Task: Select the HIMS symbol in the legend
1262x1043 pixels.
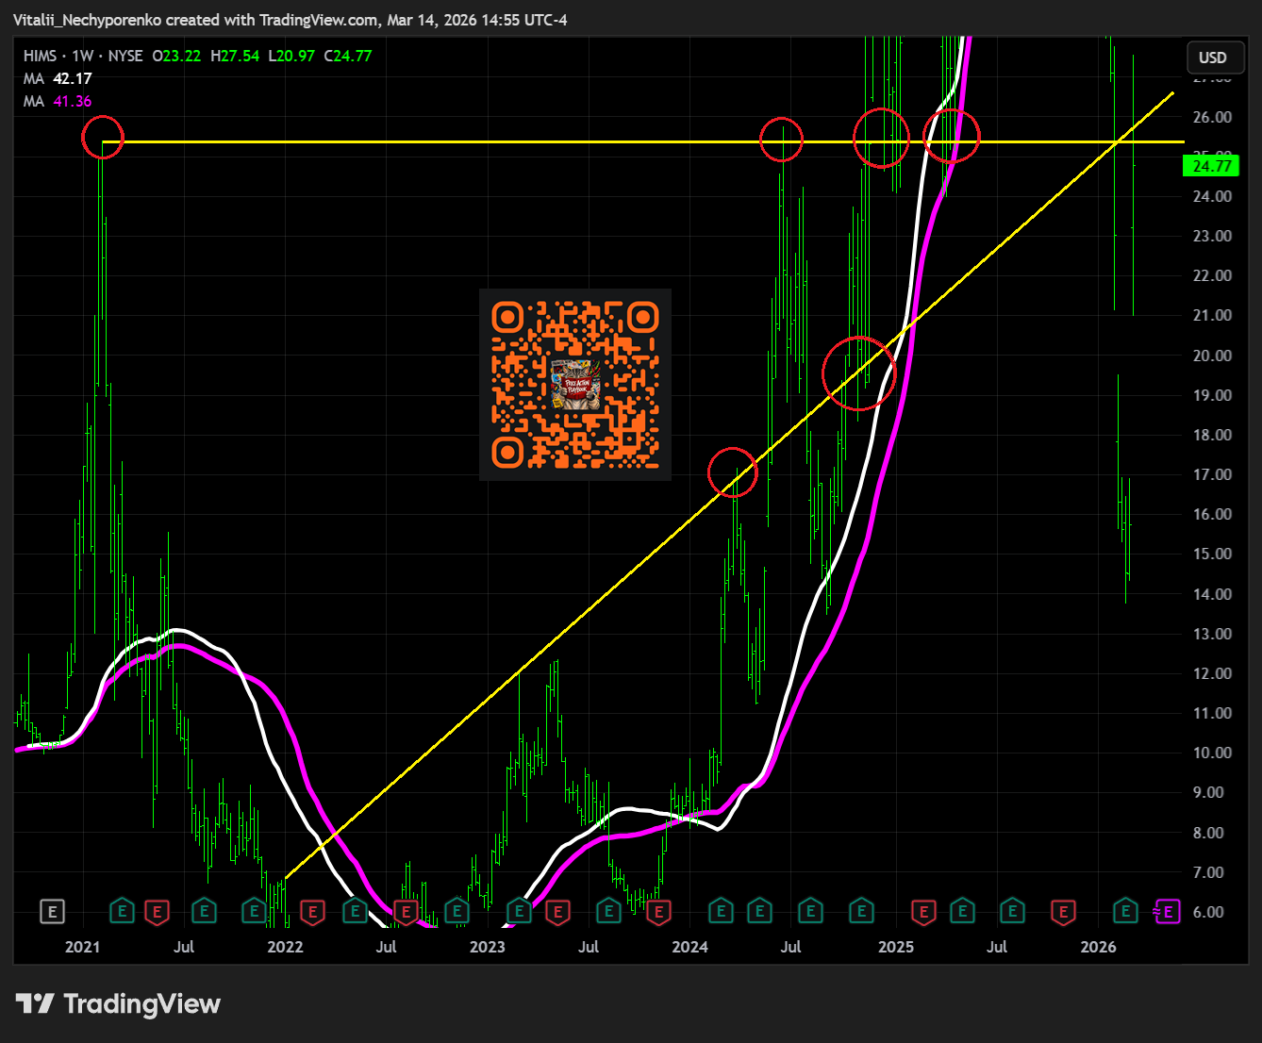Action: click(41, 56)
